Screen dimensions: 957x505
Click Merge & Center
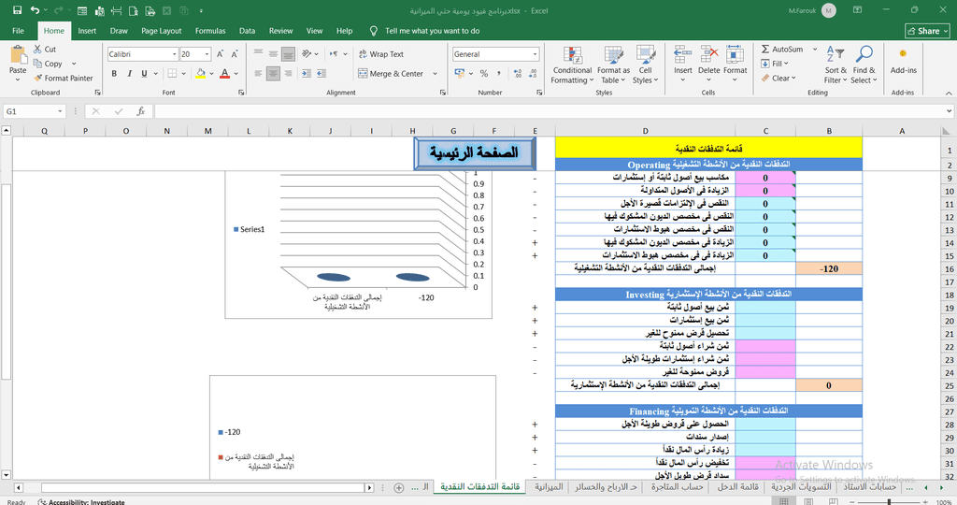point(392,74)
